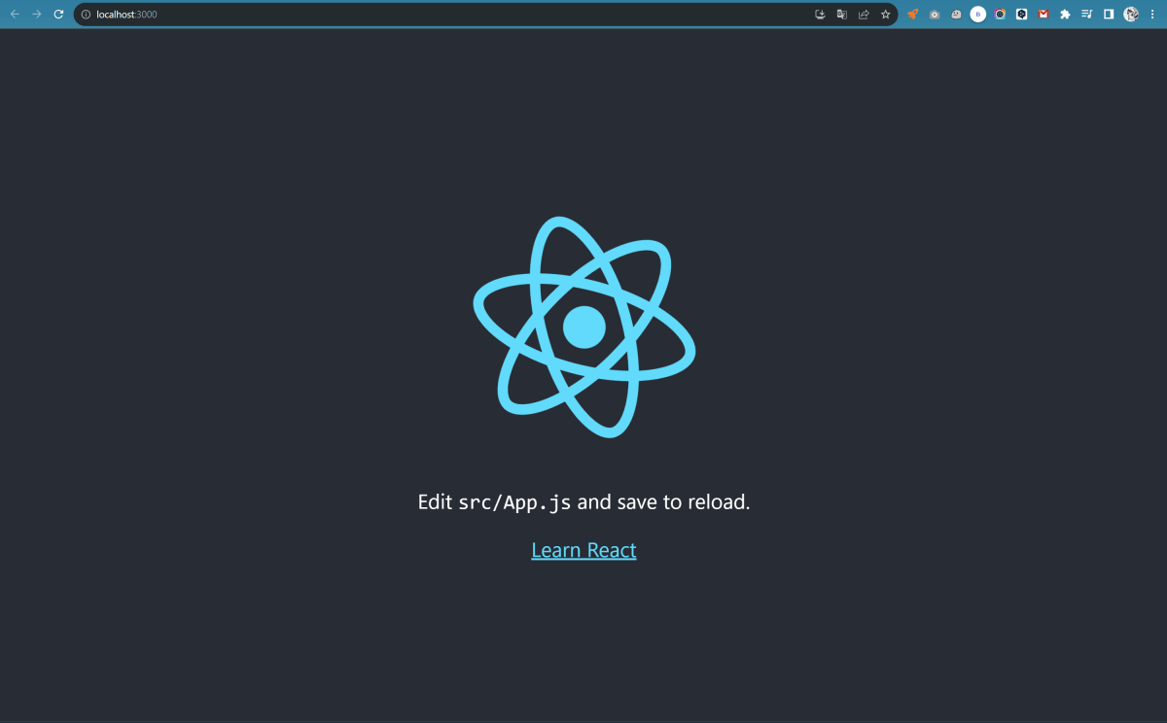
Task: Install app icon in the address bar
Action: pyautogui.click(x=820, y=15)
